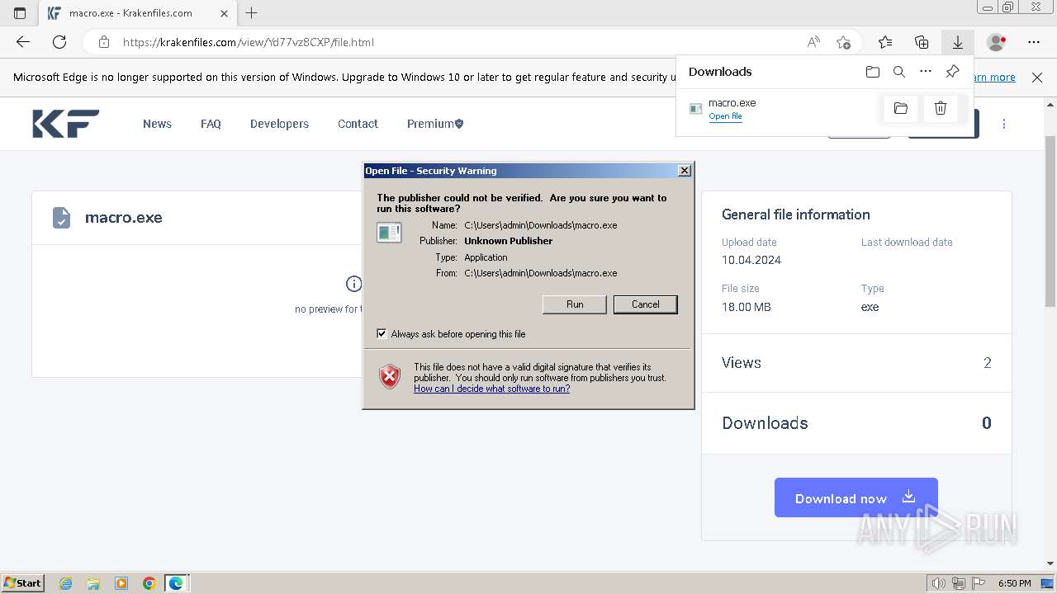Open the site's vertical dots menu

(1004, 124)
